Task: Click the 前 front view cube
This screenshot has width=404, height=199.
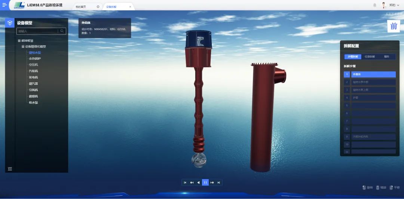Action: pyautogui.click(x=394, y=27)
